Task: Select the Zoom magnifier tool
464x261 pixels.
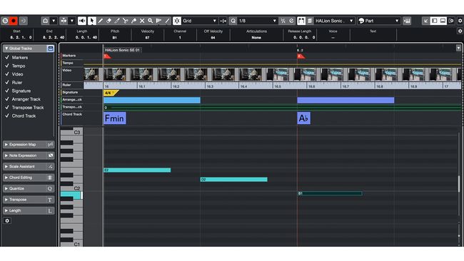Action: [x=151, y=21]
